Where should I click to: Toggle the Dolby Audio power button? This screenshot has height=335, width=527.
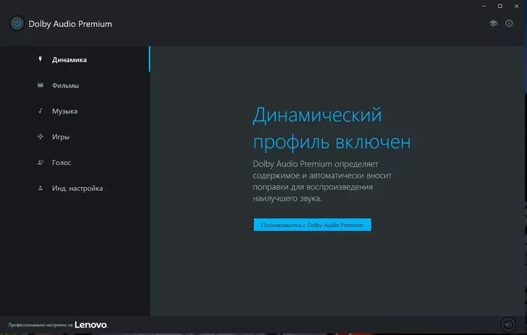[x=17, y=24]
